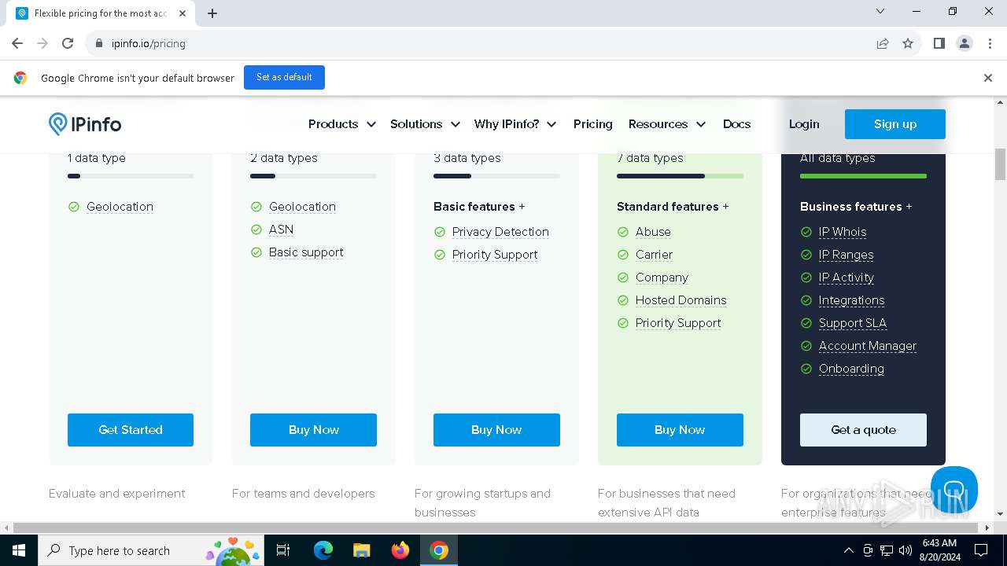This screenshot has height=566, width=1007.
Task: Expand the Resources dropdown menu
Action: point(667,124)
